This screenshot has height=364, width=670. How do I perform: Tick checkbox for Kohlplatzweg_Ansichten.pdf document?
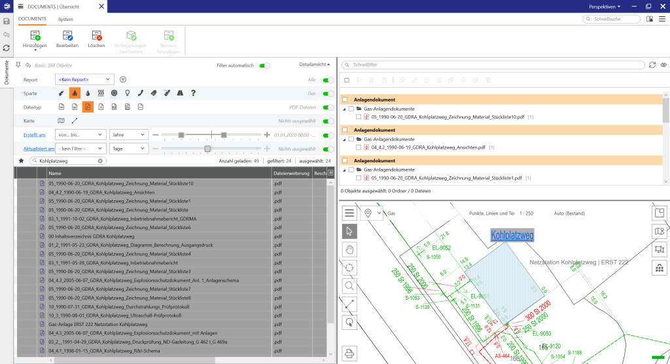coord(359,148)
